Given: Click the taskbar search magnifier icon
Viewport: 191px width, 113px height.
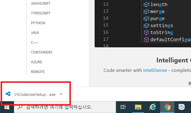Looking at the screenshot, I should [20, 107].
